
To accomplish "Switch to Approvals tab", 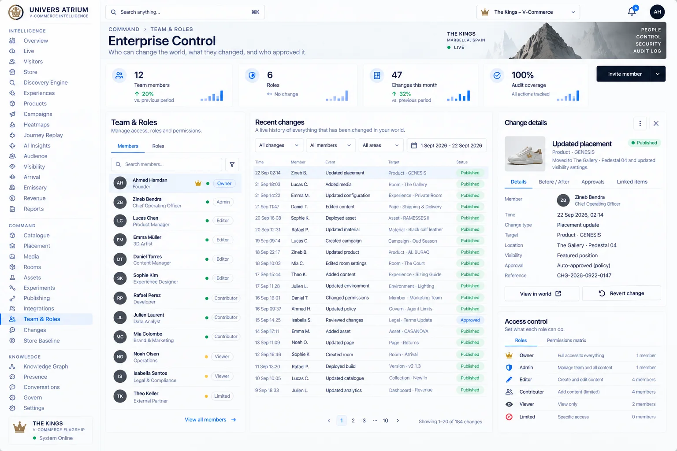I will point(593,182).
